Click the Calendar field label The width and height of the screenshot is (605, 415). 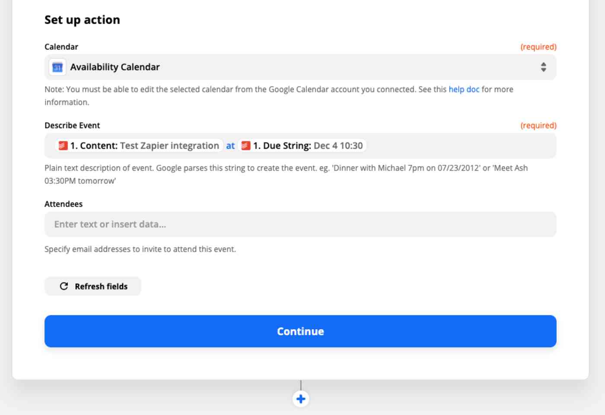(x=61, y=47)
